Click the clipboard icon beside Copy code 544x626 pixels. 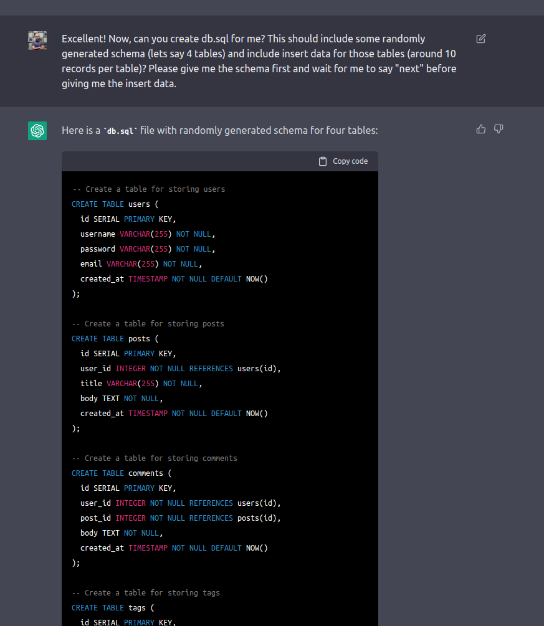(323, 161)
